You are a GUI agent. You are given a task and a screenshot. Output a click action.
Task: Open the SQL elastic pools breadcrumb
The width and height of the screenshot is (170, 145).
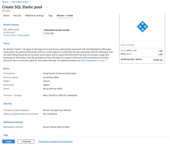click(x=20, y=2)
